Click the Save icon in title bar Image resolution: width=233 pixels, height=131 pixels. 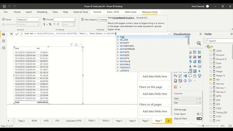pyautogui.click(x=4, y=7)
